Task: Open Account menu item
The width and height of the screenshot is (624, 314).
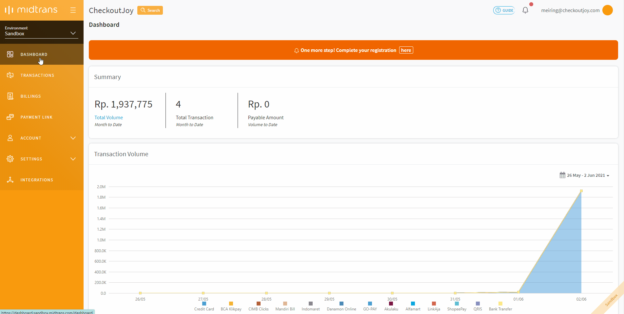Action: pos(42,138)
